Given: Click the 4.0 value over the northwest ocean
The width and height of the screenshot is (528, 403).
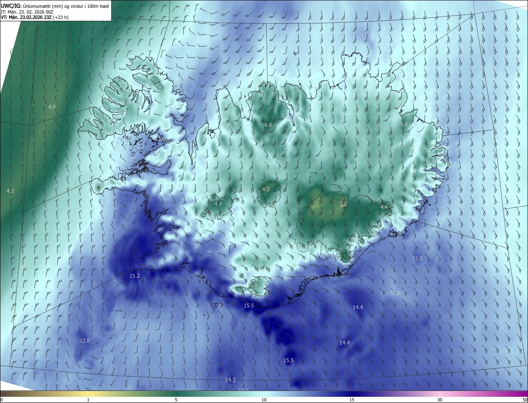Looking at the screenshot, I should [52, 107].
